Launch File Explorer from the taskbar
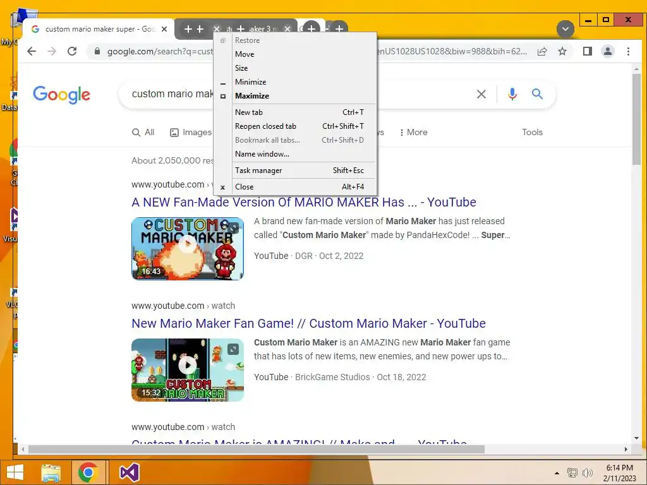Image resolution: width=647 pixels, height=485 pixels. (x=51, y=472)
